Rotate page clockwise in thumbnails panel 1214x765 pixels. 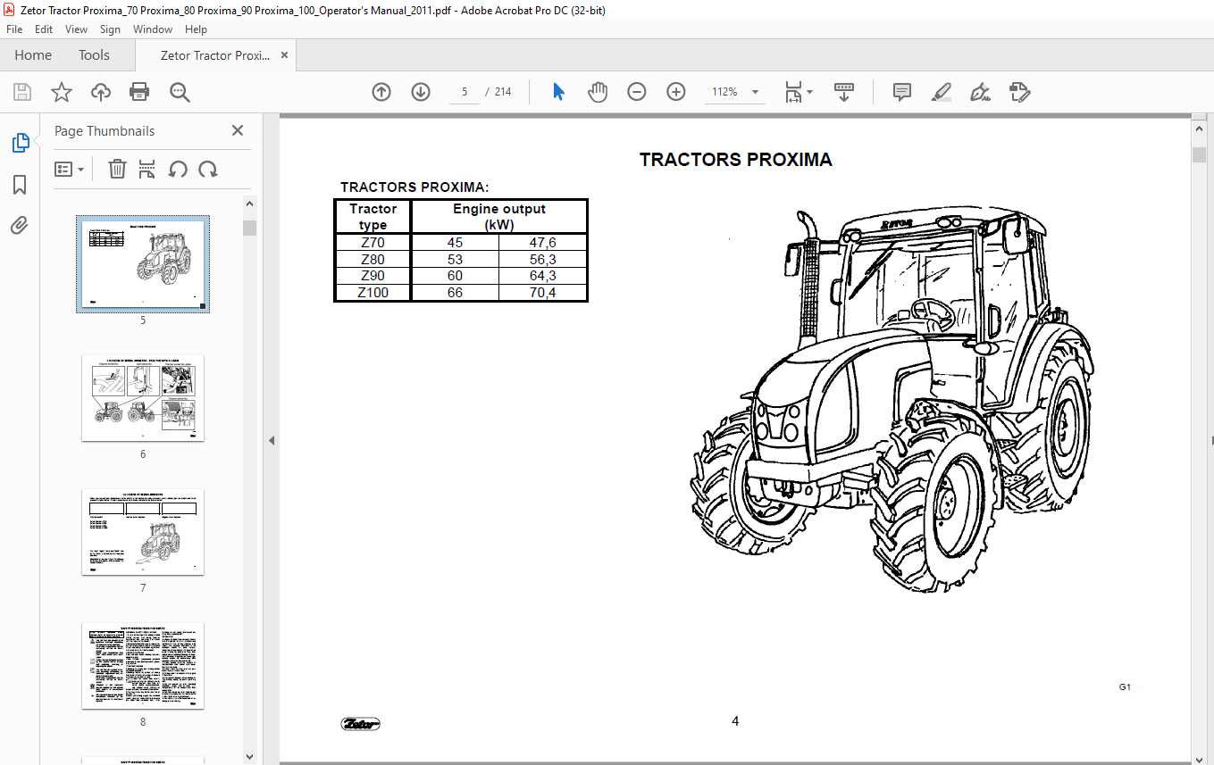click(208, 169)
